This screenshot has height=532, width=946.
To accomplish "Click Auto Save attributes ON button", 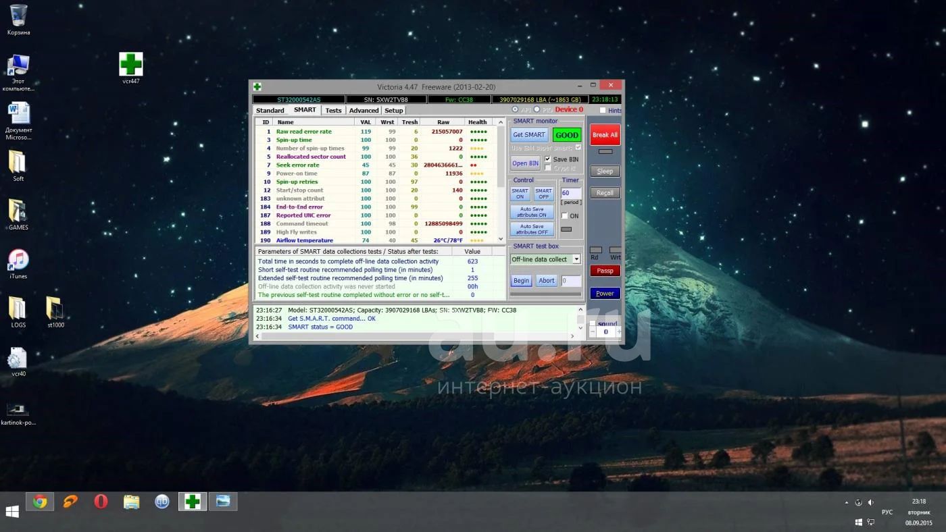I will (x=532, y=212).
